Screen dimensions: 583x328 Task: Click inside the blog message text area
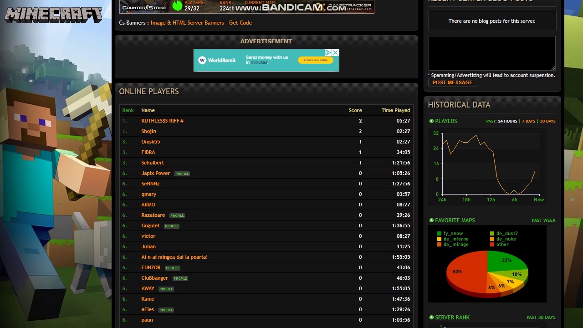[492, 53]
